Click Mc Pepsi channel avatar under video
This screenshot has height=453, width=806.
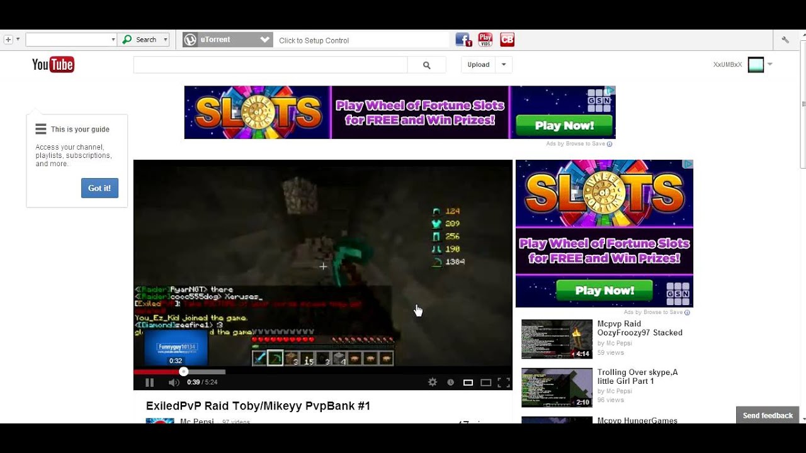160,420
